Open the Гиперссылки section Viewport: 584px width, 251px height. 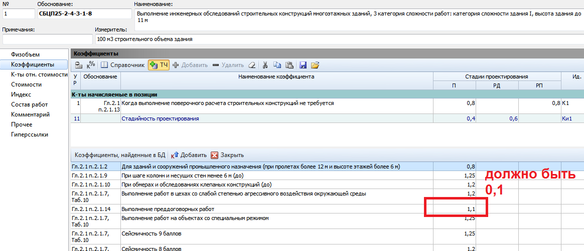30,134
